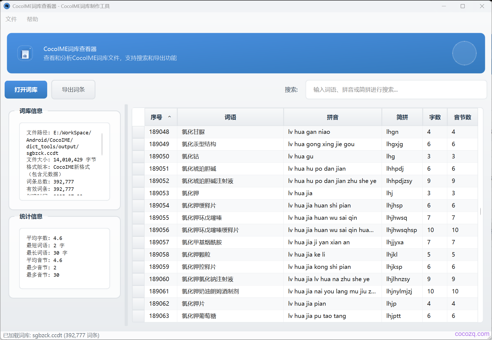
Task: Open the 文件 menu
Action: point(11,19)
